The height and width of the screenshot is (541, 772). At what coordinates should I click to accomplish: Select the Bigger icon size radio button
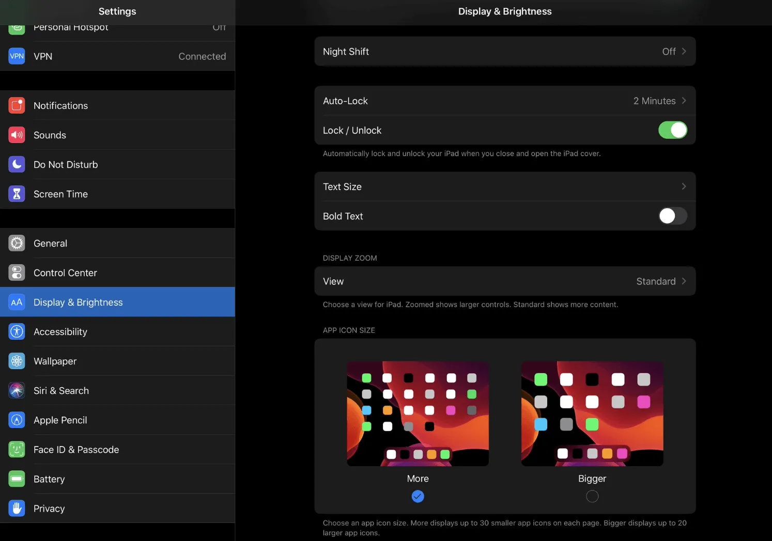click(592, 496)
